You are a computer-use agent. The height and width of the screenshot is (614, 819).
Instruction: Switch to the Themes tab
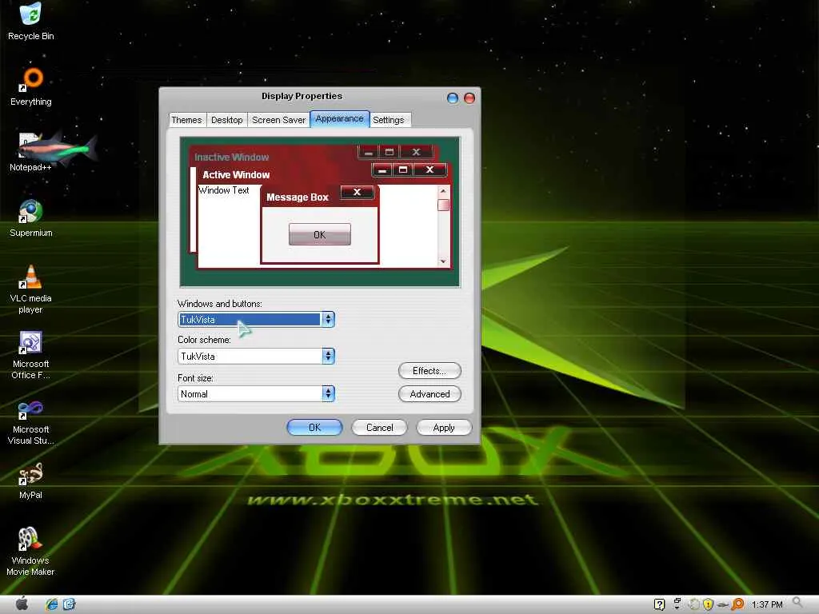186,120
